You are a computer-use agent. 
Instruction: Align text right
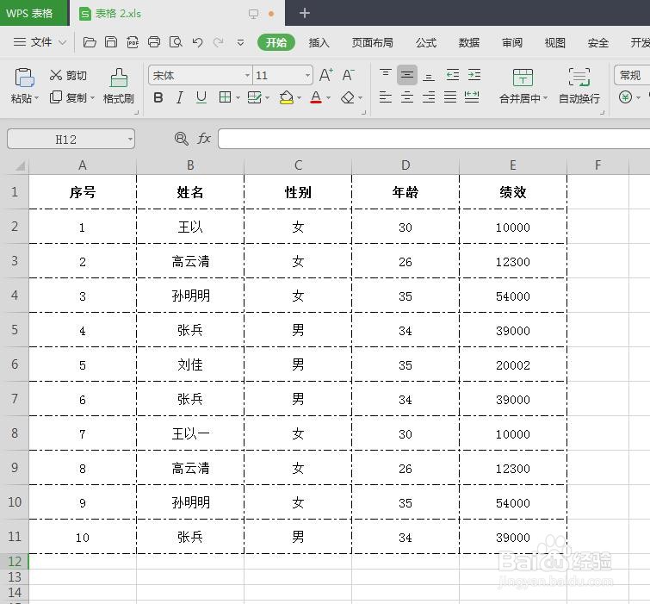(429, 97)
